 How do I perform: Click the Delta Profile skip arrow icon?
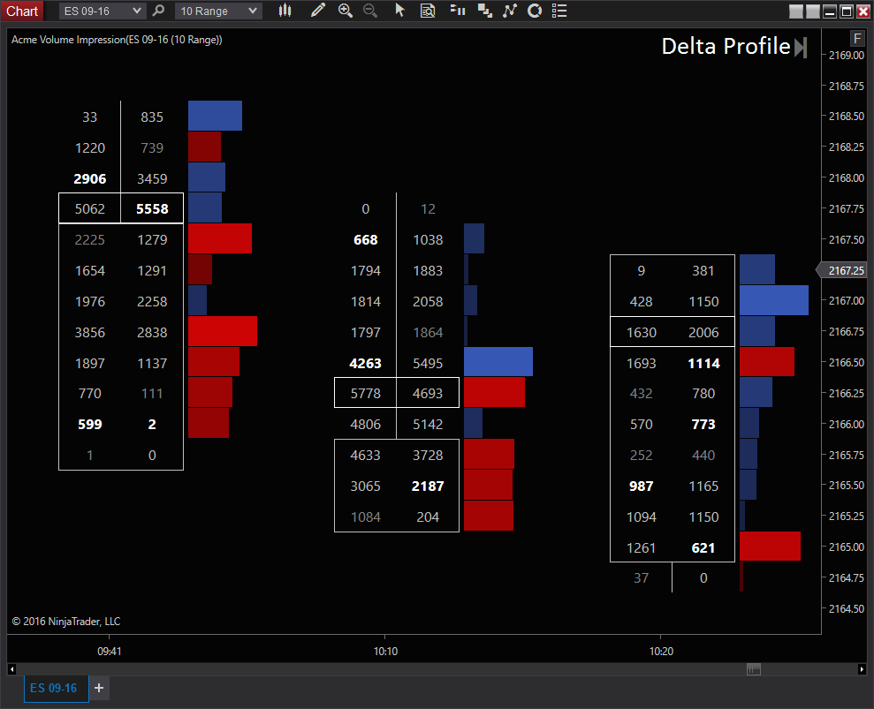tap(801, 47)
